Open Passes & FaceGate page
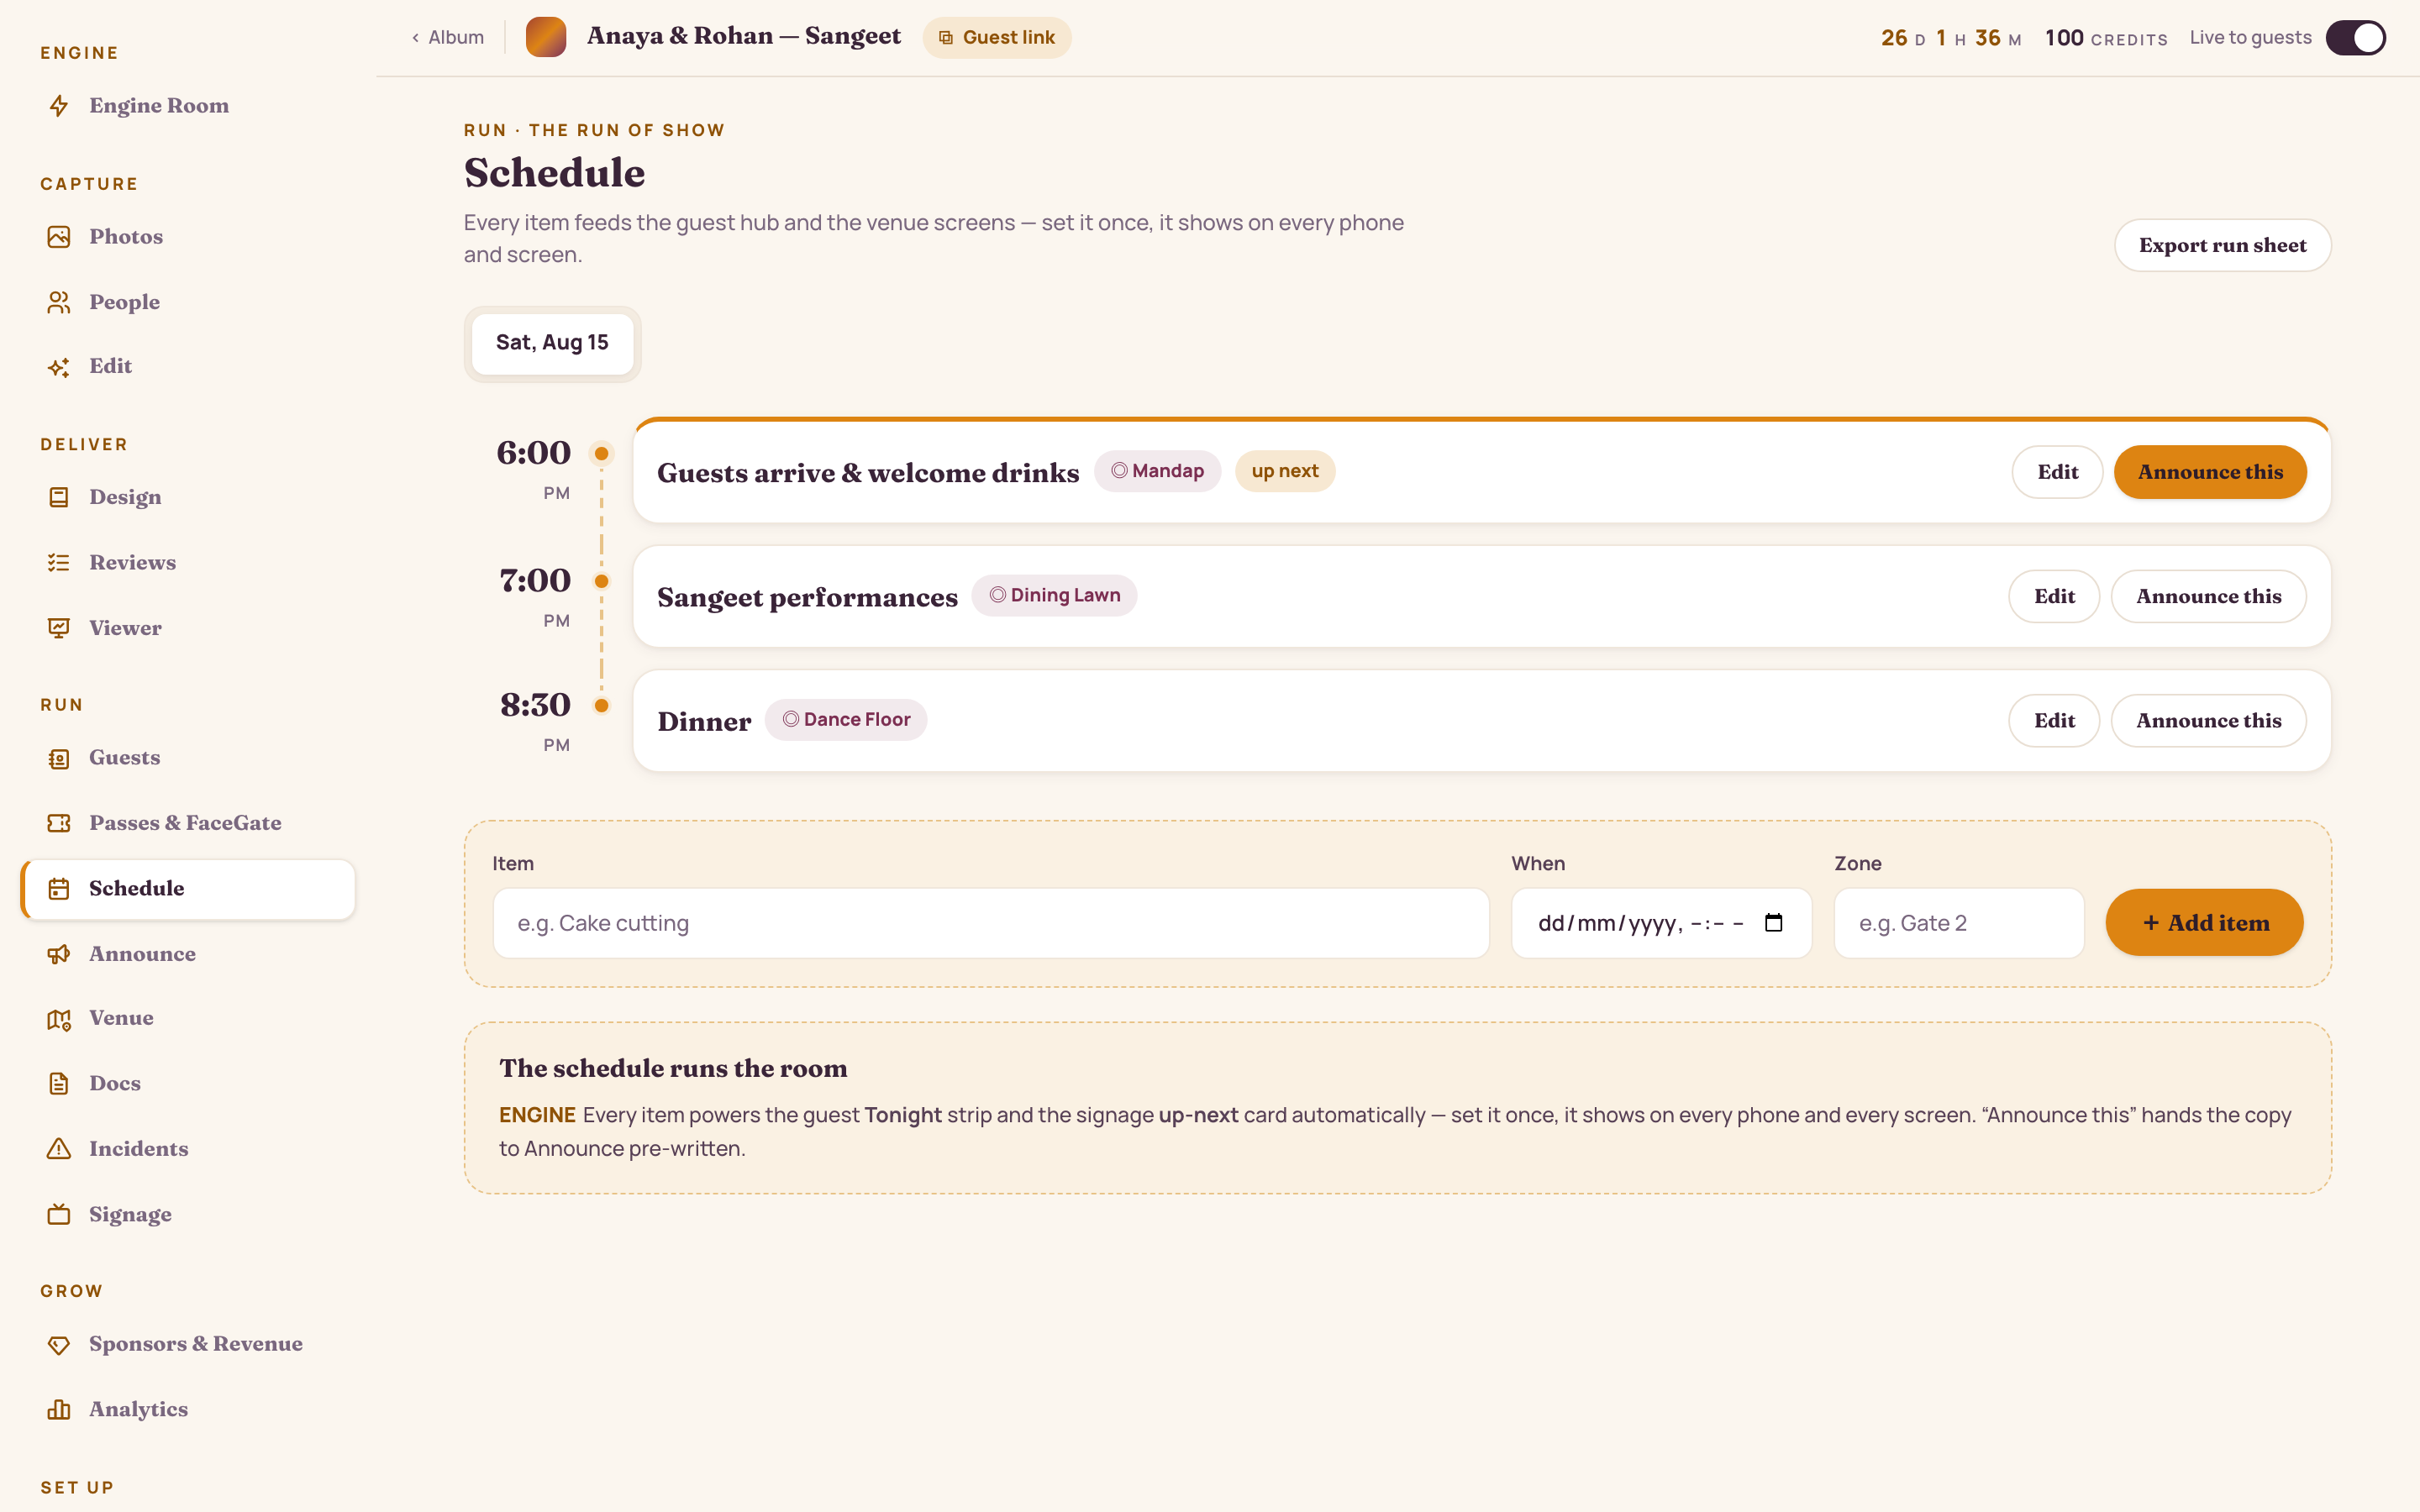Image resolution: width=2420 pixels, height=1512 pixels. [188, 823]
